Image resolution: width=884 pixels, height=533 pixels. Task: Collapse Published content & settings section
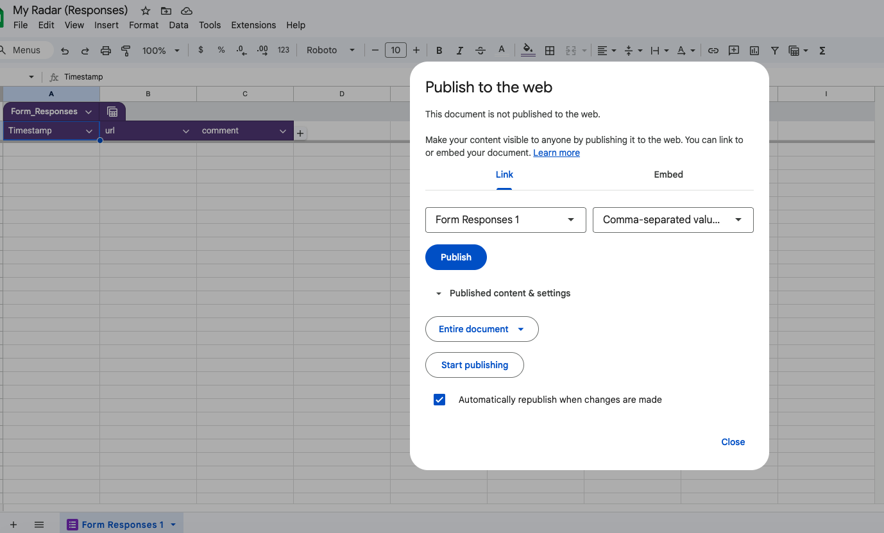[x=439, y=293]
